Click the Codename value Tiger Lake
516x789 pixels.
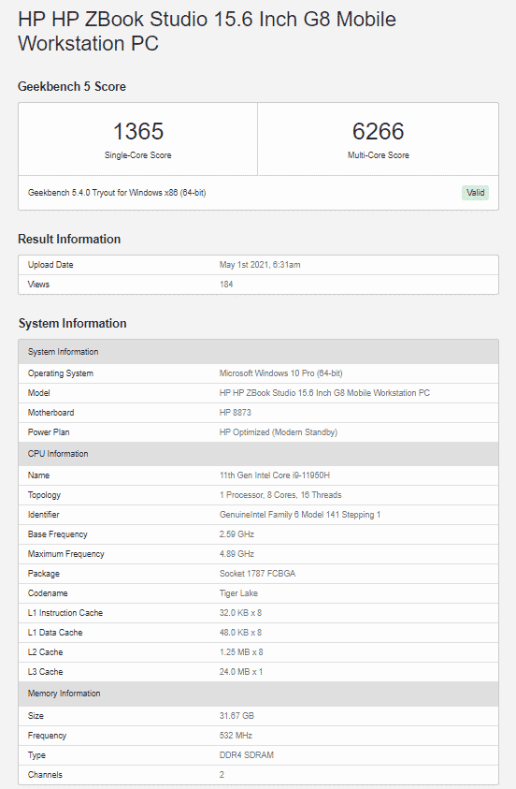tap(238, 592)
